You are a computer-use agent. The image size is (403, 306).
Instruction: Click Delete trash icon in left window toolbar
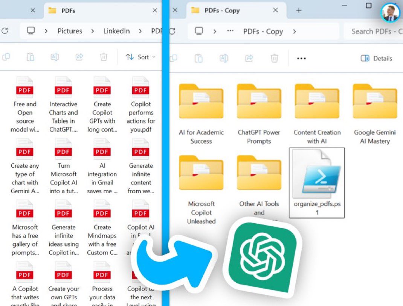click(104, 57)
